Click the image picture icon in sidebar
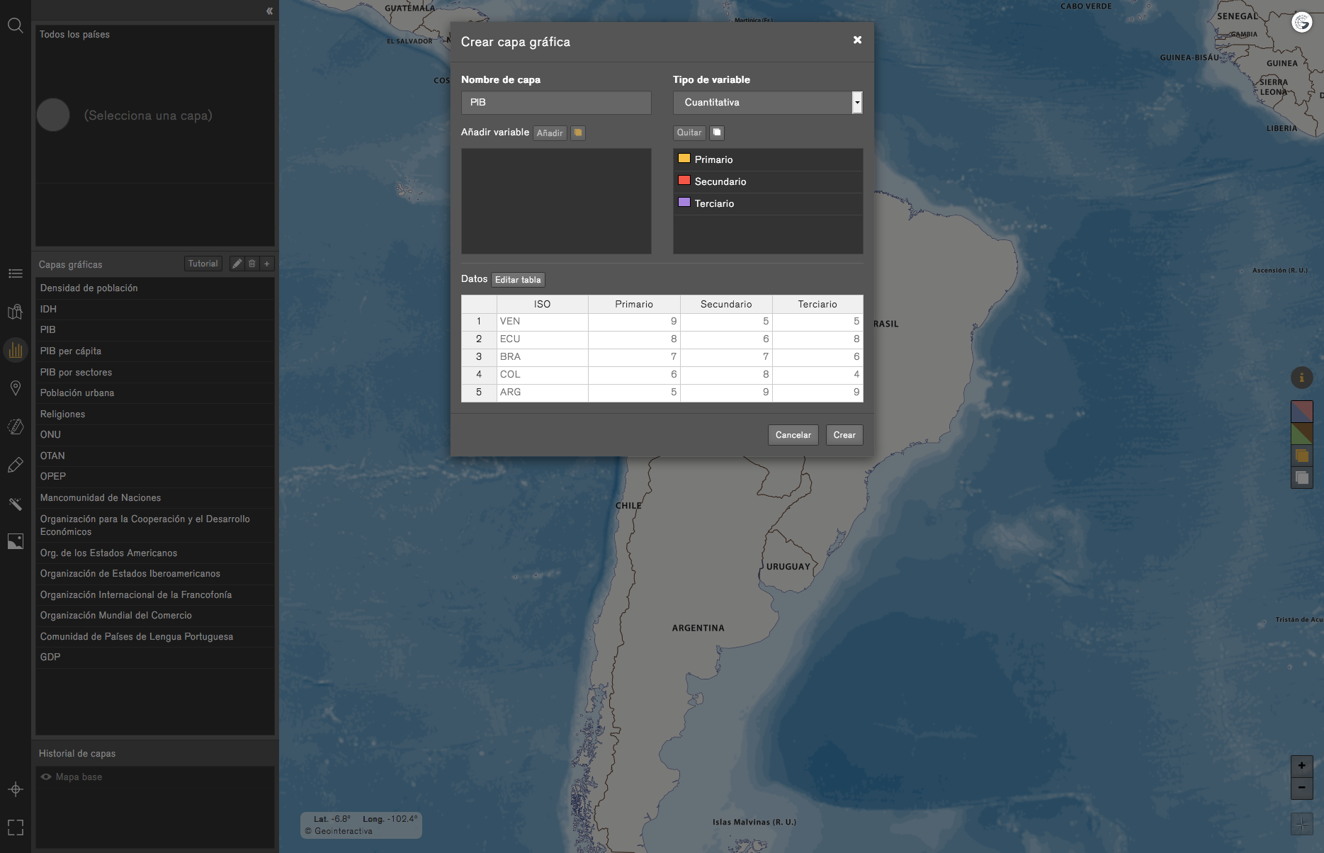The height and width of the screenshot is (853, 1324). point(15,542)
